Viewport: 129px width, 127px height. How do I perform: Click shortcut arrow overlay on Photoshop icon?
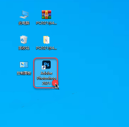43,67
